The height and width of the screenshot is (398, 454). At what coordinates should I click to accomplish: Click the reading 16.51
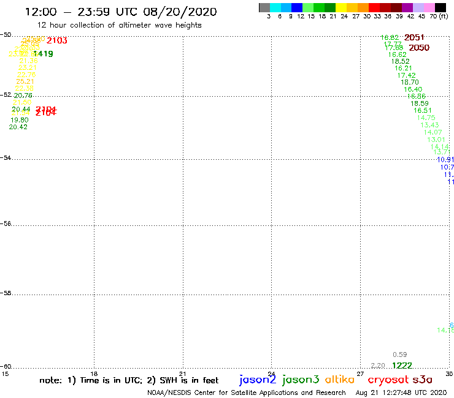pos(423,111)
